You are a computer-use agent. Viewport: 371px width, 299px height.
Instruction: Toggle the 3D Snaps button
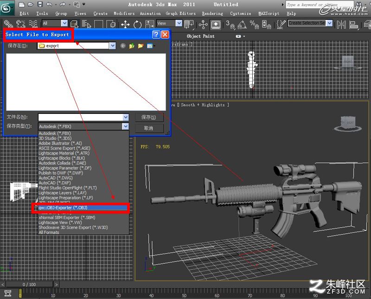point(230,24)
